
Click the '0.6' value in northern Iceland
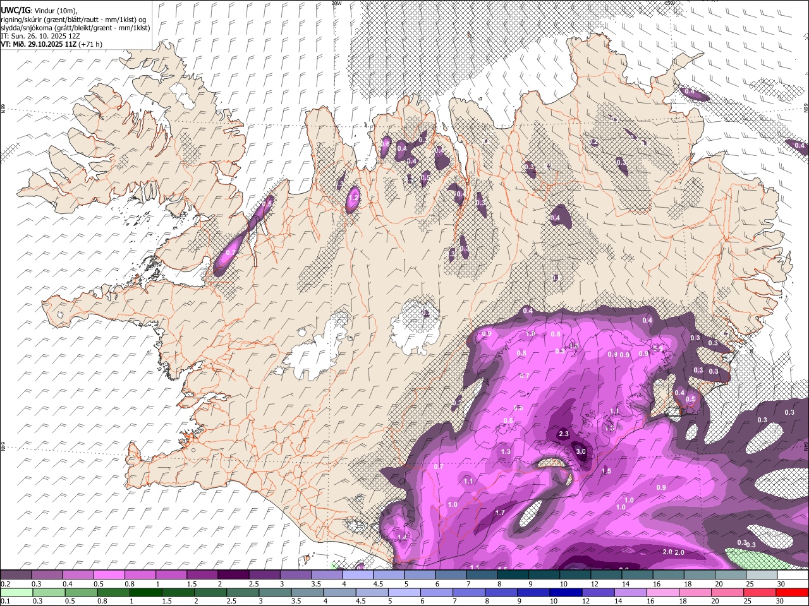[385, 144]
